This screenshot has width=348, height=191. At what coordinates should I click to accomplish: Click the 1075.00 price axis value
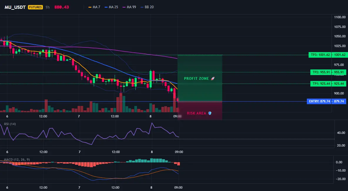click(340, 27)
